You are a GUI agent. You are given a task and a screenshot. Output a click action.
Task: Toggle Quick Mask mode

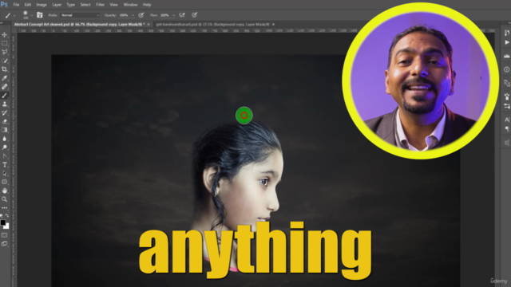(4, 235)
